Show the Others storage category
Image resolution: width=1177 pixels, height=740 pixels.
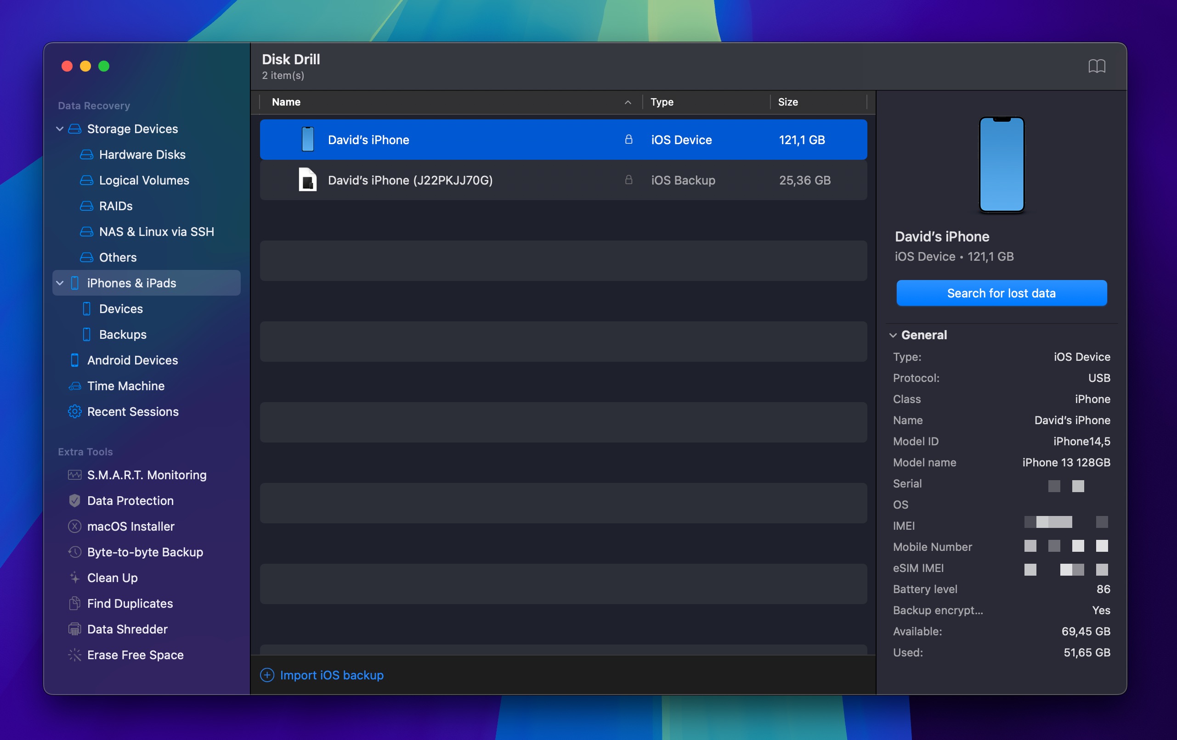(x=118, y=258)
